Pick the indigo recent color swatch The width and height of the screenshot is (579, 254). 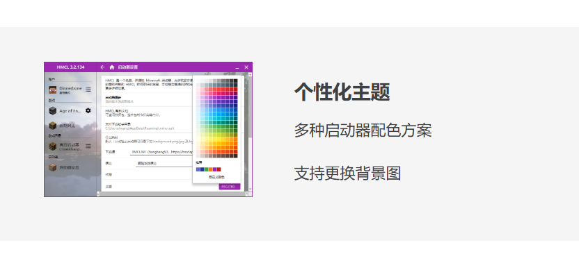[x=198, y=169]
